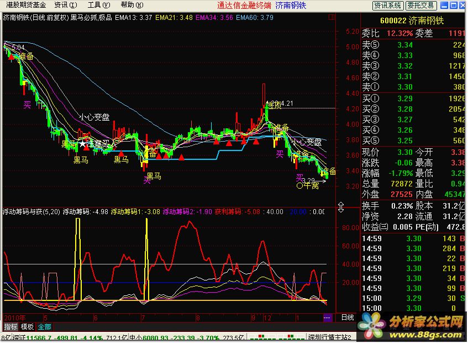Click the EMA34: 3.56 indicator label
The width and height of the screenshot is (468, 343).
(x=214, y=17)
